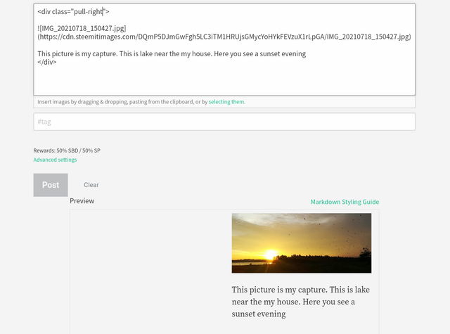
Task: Click 'Insert images by dragging & dropping' hint text
Action: pos(82,102)
